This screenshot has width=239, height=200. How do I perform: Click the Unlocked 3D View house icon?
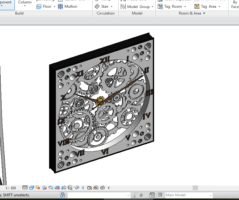tap(70, 188)
